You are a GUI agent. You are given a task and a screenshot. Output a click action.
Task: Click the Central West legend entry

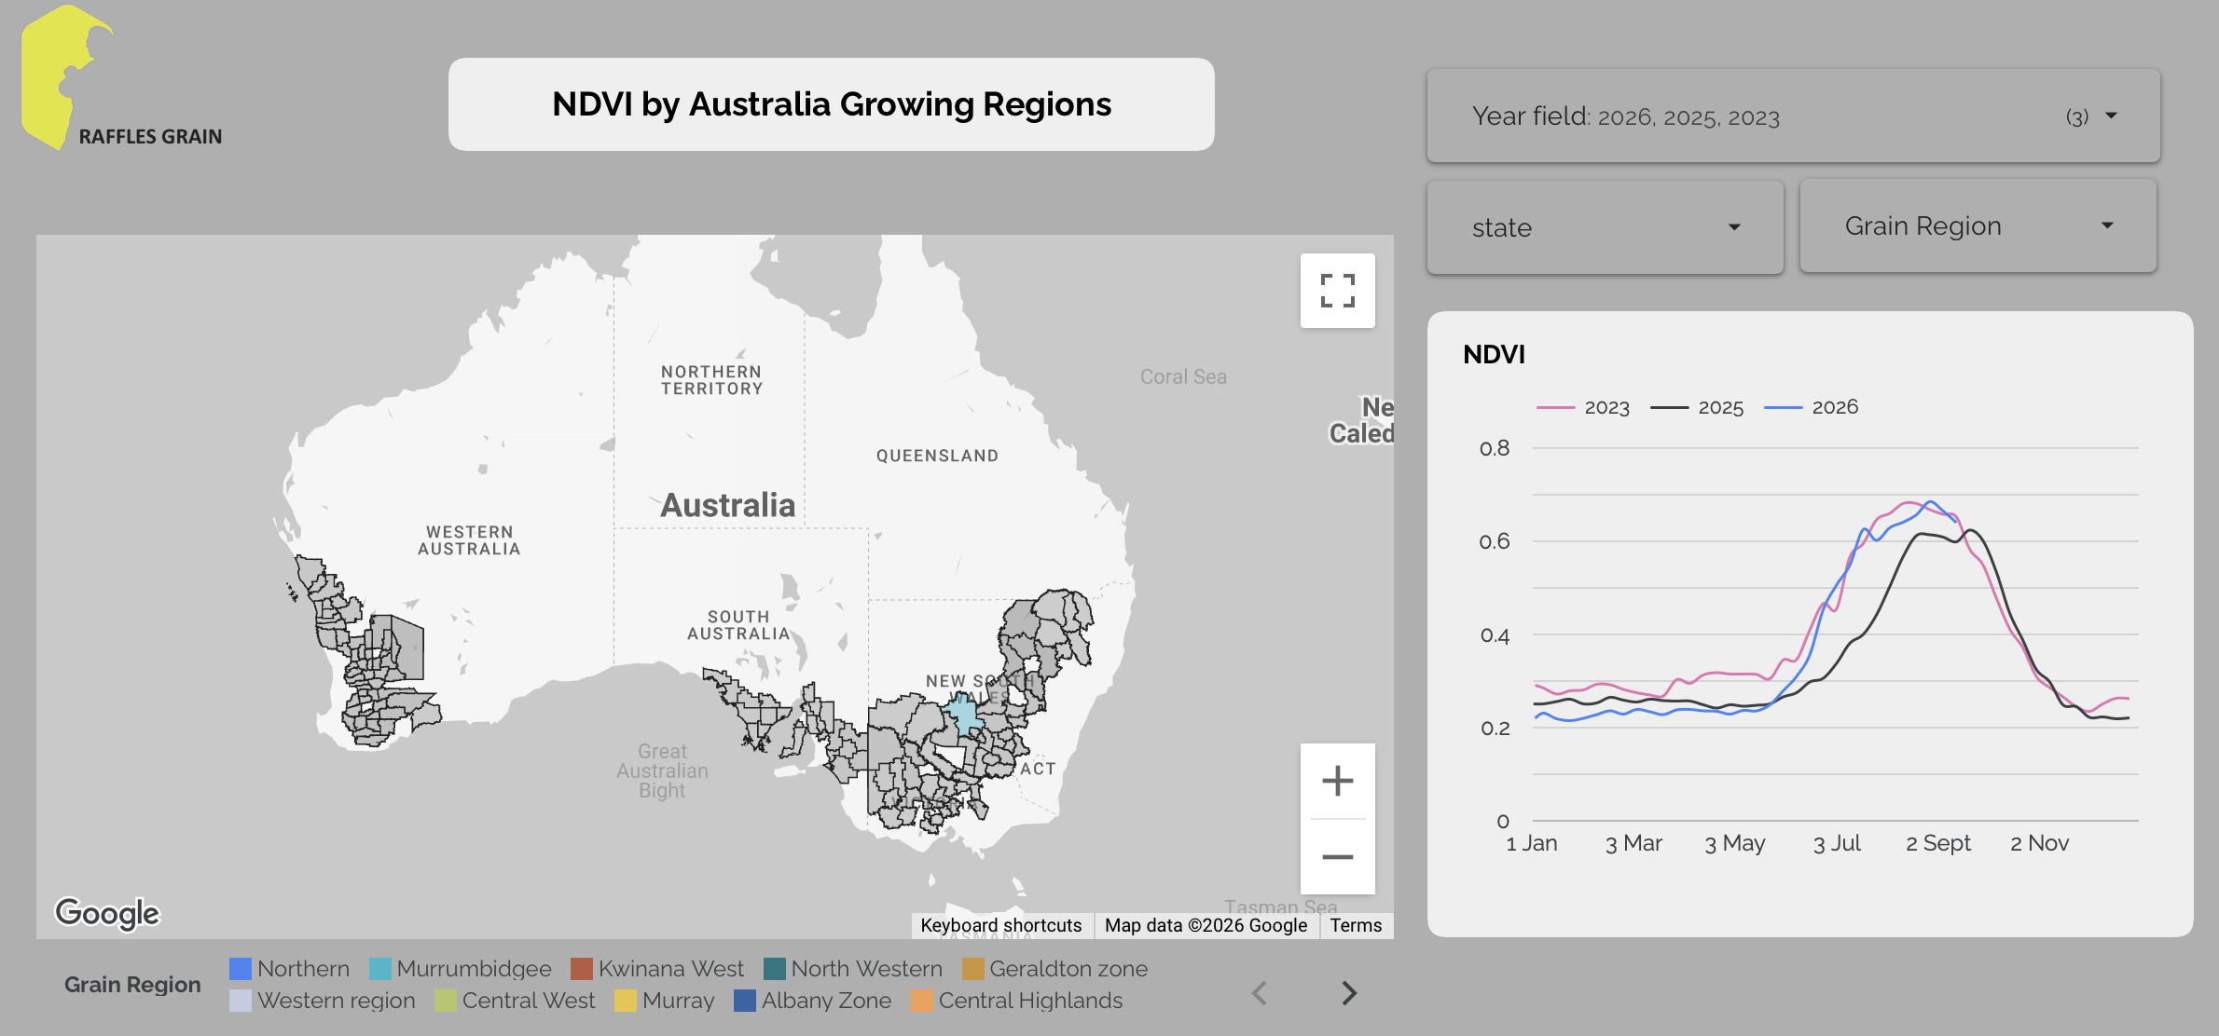(515, 1001)
